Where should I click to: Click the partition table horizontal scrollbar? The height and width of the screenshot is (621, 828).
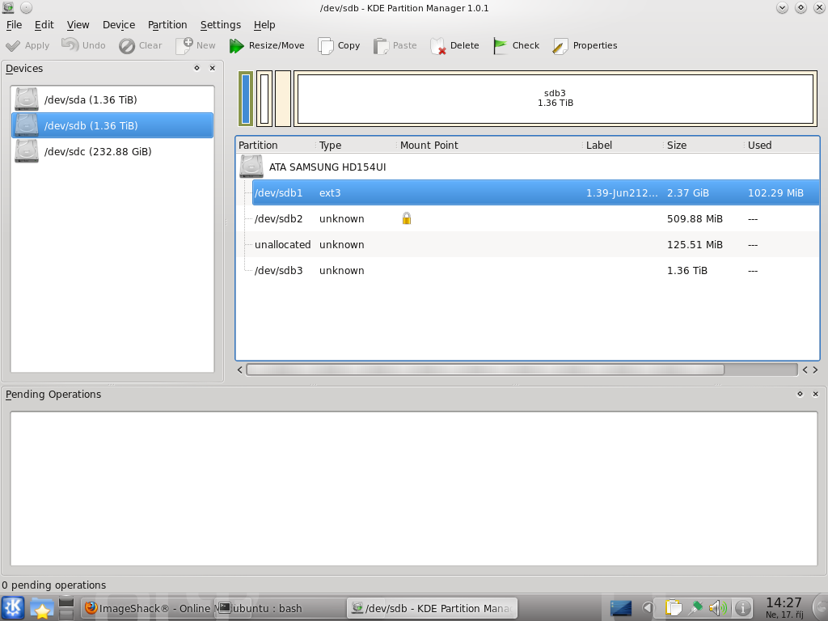pos(485,370)
